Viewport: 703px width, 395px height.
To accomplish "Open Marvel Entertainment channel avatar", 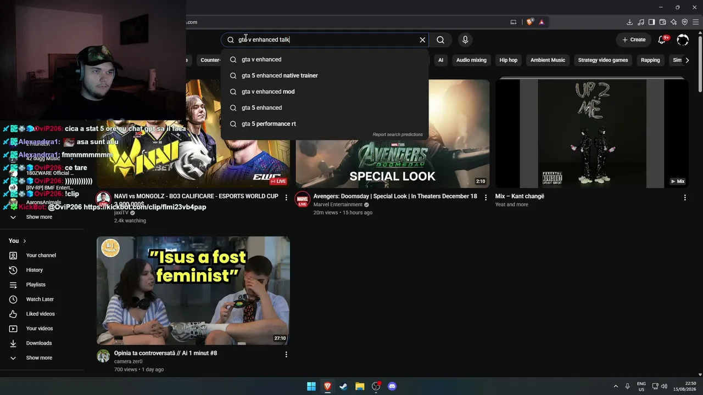I will (x=303, y=199).
